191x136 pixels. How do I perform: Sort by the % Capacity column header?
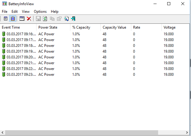pyautogui.click(x=85, y=27)
